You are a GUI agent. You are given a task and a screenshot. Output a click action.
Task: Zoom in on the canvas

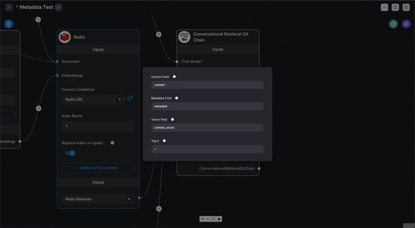point(202,219)
